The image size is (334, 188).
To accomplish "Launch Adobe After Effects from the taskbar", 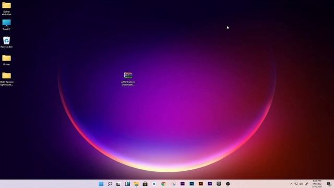I will [x=210, y=183].
